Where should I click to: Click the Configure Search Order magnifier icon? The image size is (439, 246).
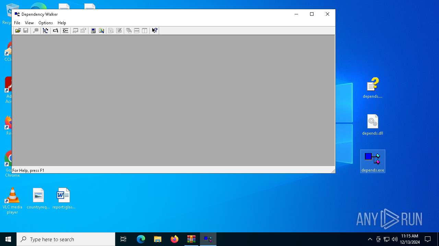coord(101,30)
